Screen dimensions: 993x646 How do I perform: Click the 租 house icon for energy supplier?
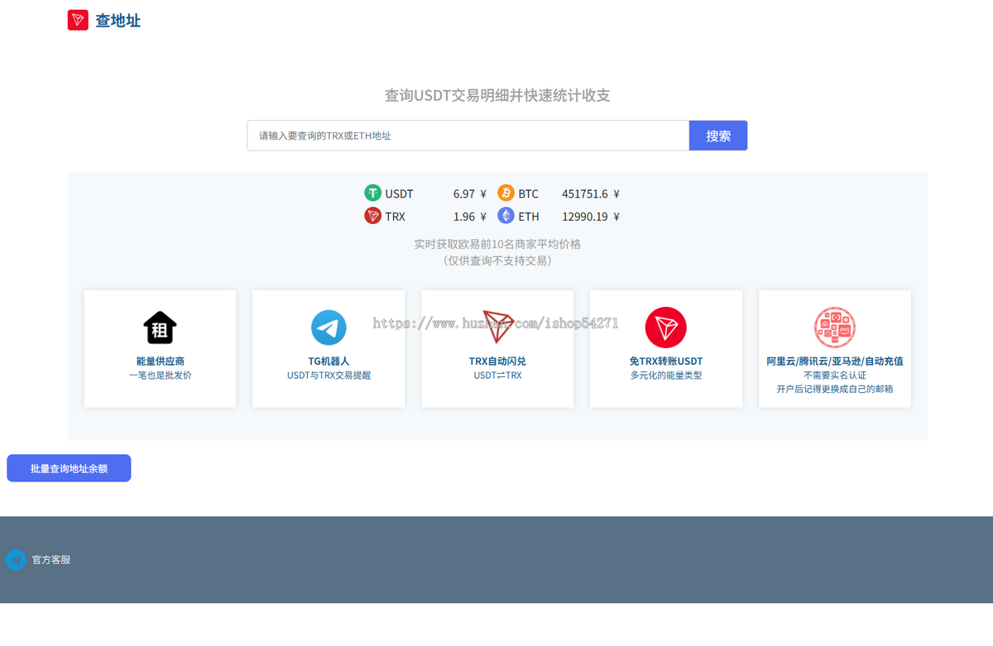(160, 328)
